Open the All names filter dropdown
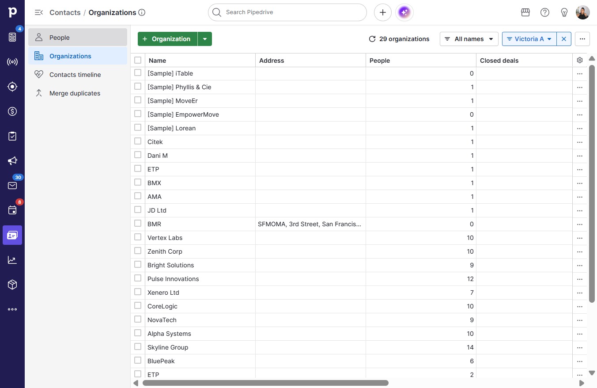The image size is (597, 388). [469, 39]
